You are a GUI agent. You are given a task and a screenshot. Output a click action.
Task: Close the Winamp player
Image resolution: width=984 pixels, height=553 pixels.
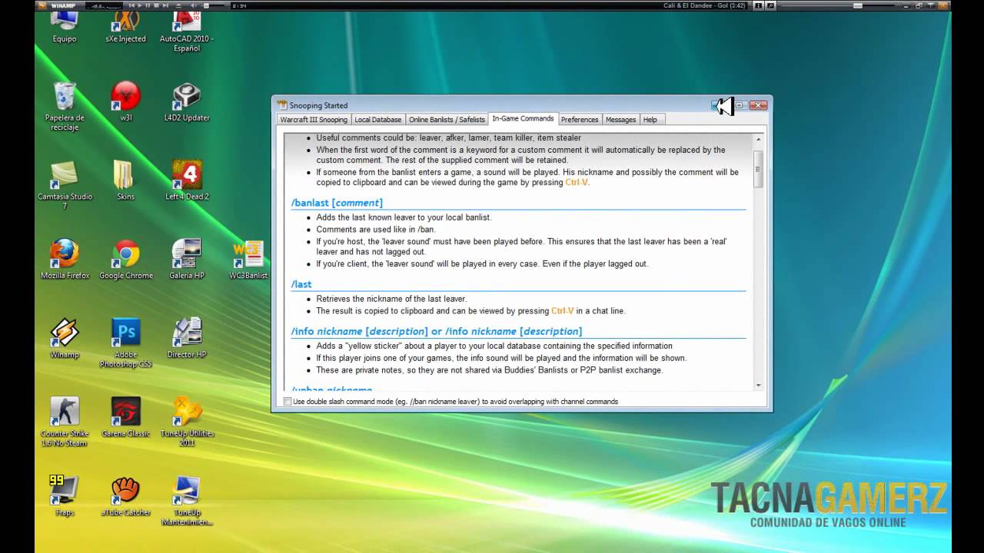click(x=942, y=5)
